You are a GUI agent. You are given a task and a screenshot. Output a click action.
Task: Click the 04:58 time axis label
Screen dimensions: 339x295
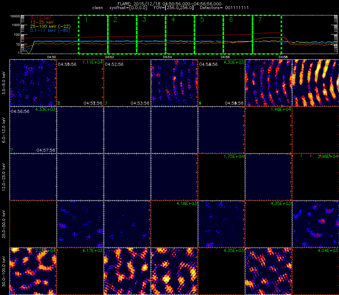pos(283,57)
